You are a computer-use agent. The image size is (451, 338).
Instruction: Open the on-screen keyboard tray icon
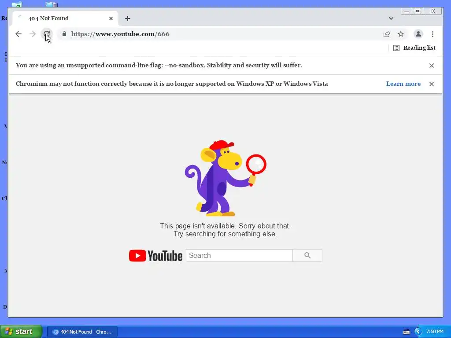point(407,332)
